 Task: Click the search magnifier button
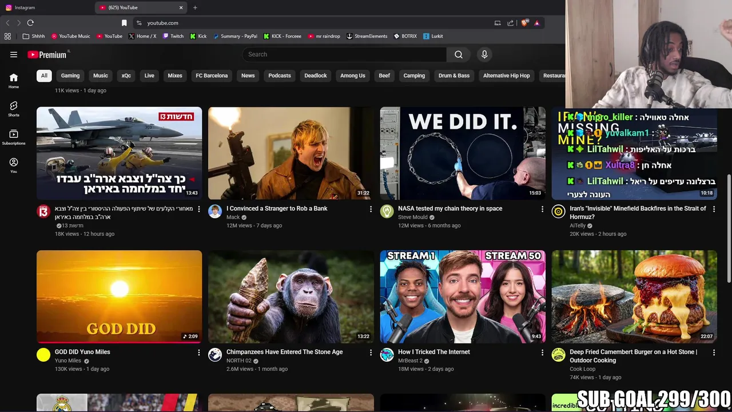(459, 54)
